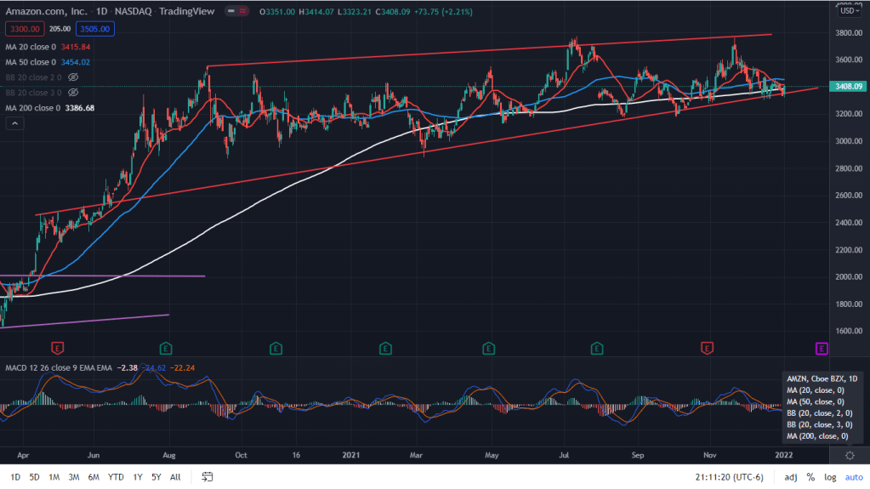Click the red earnings marker near April
This screenshot has height=489, width=870.
pyautogui.click(x=57, y=348)
